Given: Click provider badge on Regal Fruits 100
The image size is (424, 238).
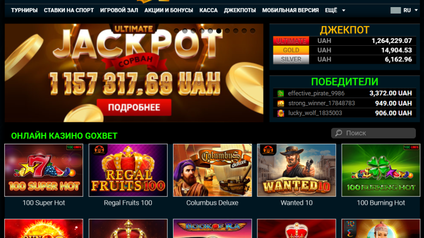Looking at the screenshot, I should point(99,150).
